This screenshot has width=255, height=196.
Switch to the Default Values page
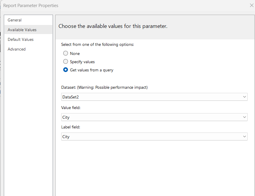29,39
